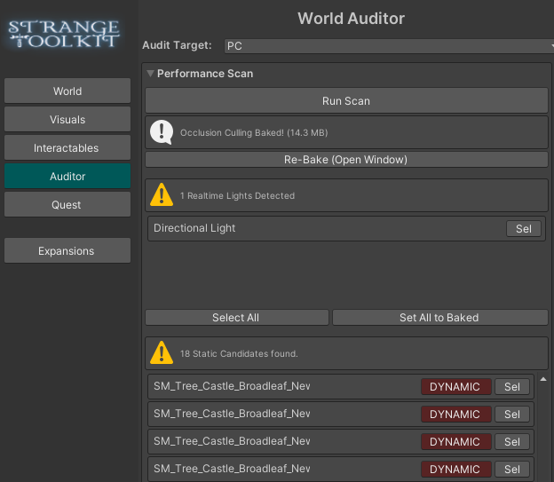The image size is (554, 482).
Task: Collapse the Performance Scan section
Action: [x=151, y=74]
